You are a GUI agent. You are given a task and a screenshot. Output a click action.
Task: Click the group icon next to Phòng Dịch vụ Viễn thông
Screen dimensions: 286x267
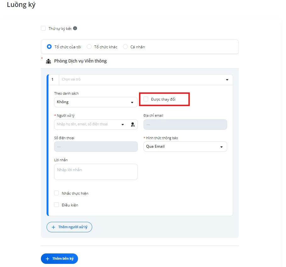(48, 61)
